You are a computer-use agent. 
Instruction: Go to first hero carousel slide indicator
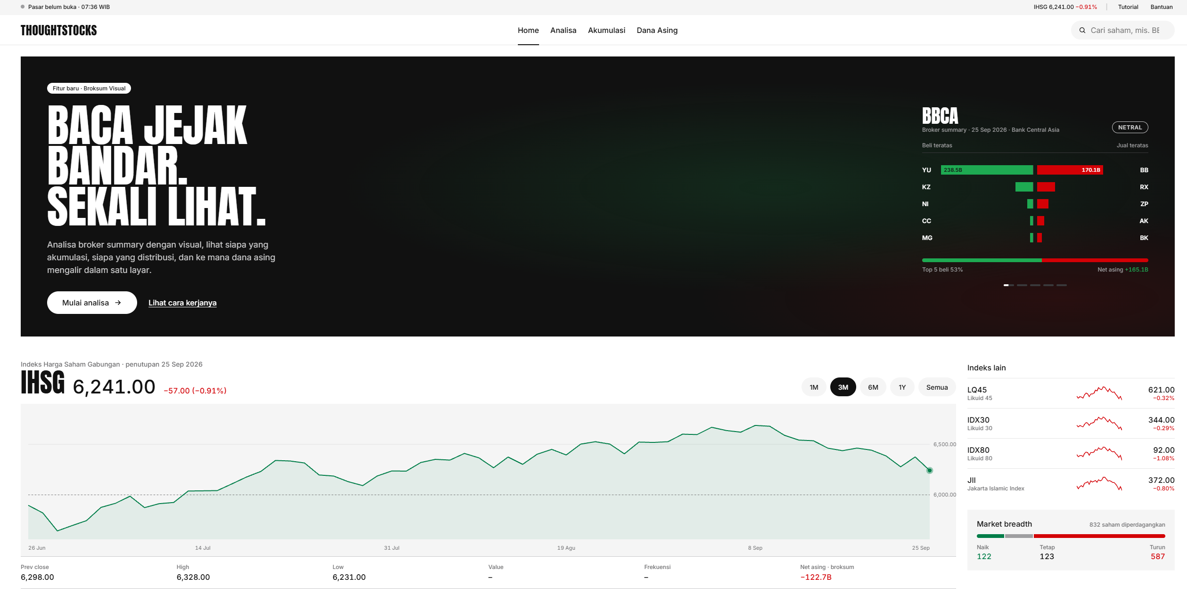1008,285
